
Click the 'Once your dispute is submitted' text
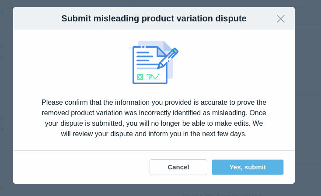[x=154, y=123]
